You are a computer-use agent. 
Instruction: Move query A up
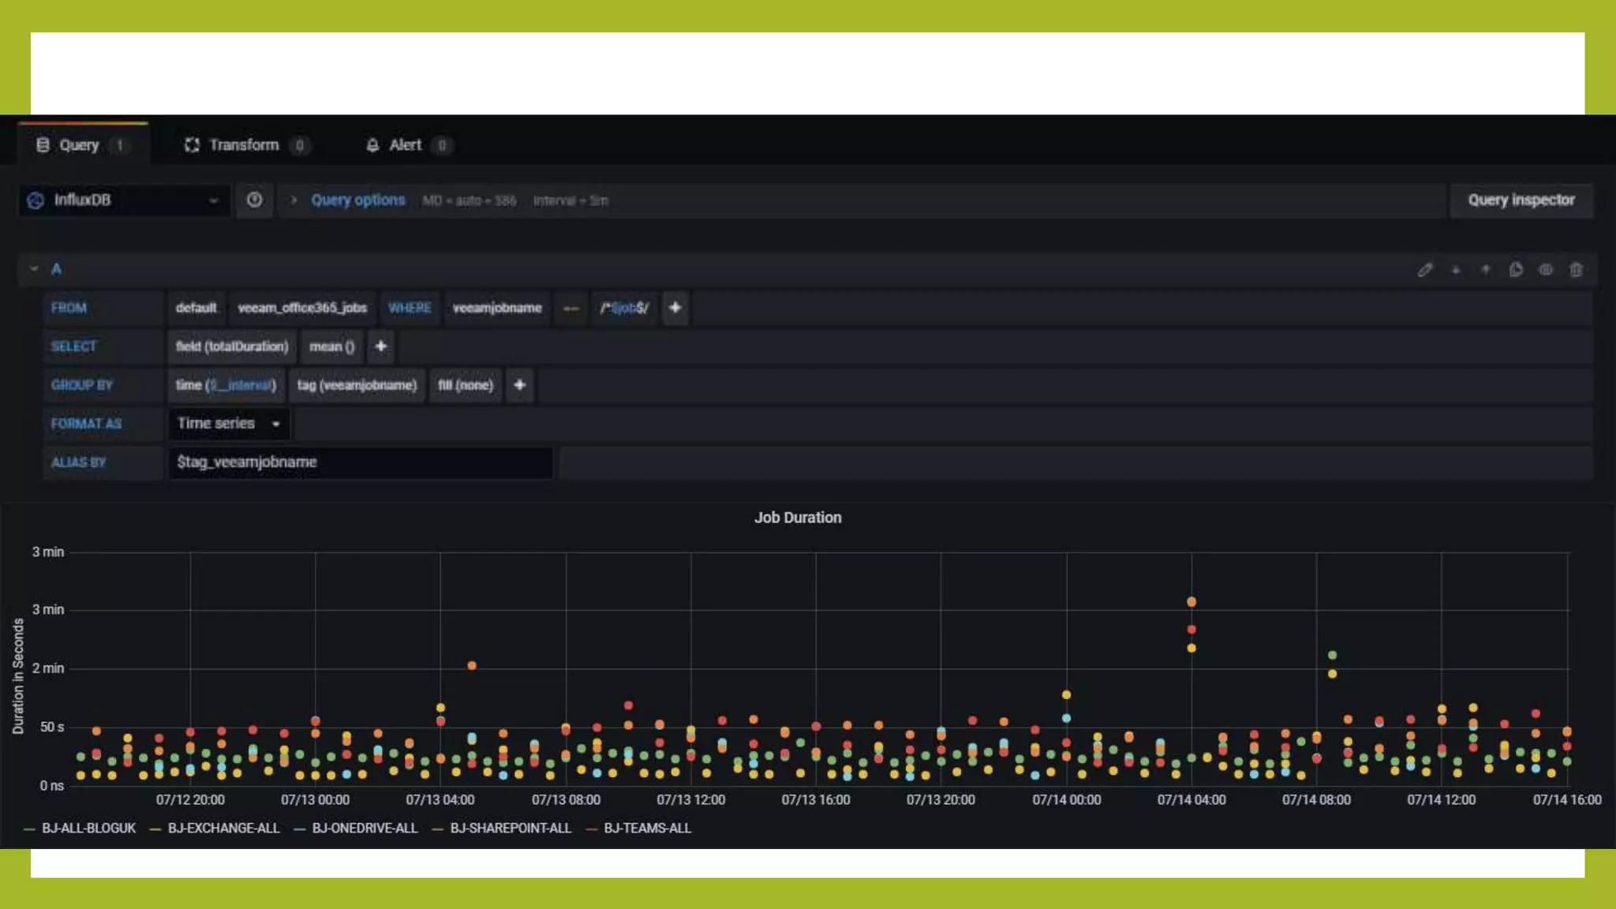point(1485,270)
